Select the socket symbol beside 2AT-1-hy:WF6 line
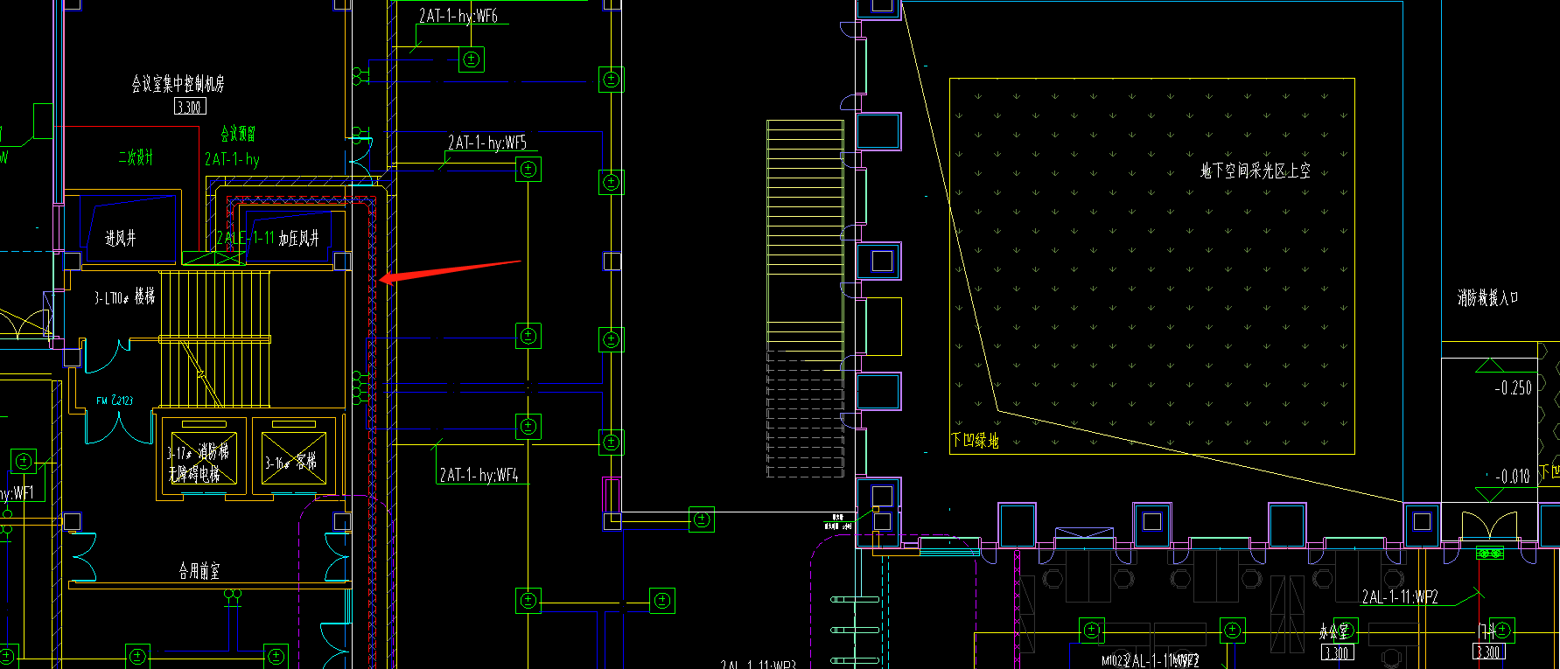 click(472, 59)
